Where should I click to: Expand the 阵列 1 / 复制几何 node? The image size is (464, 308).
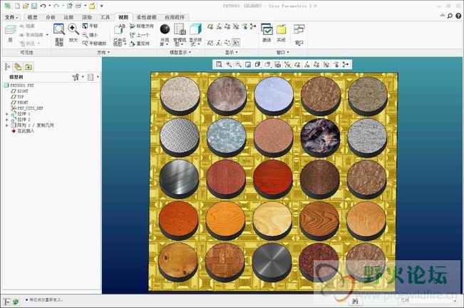point(7,125)
